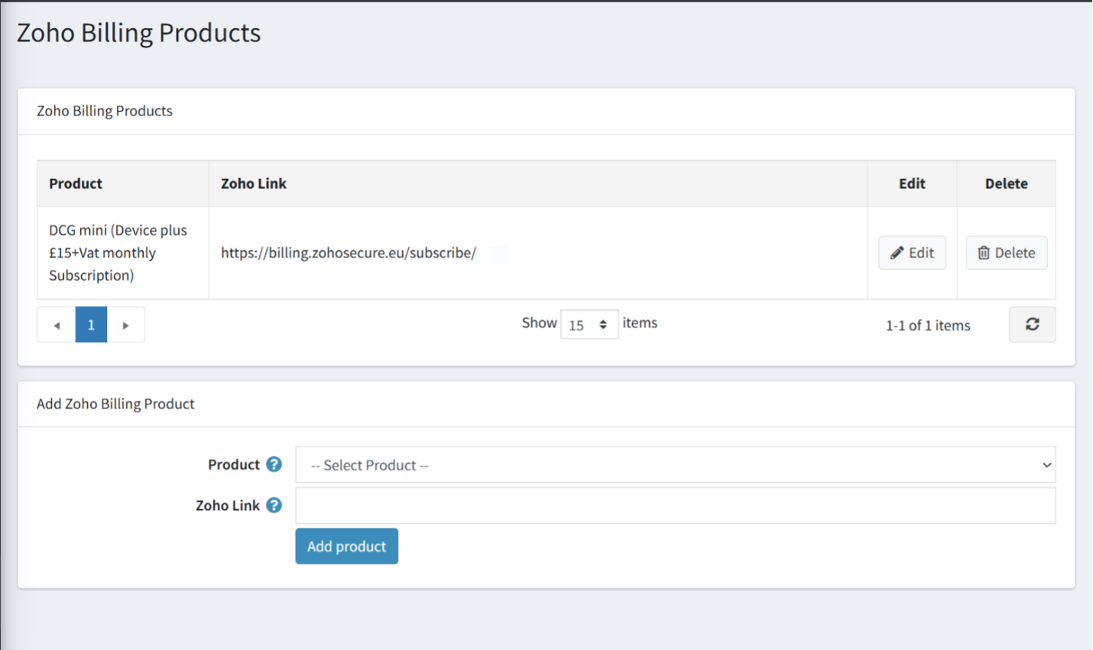This screenshot has width=1093, height=650.
Task: Focus the Zoho Link input field
Action: point(676,505)
